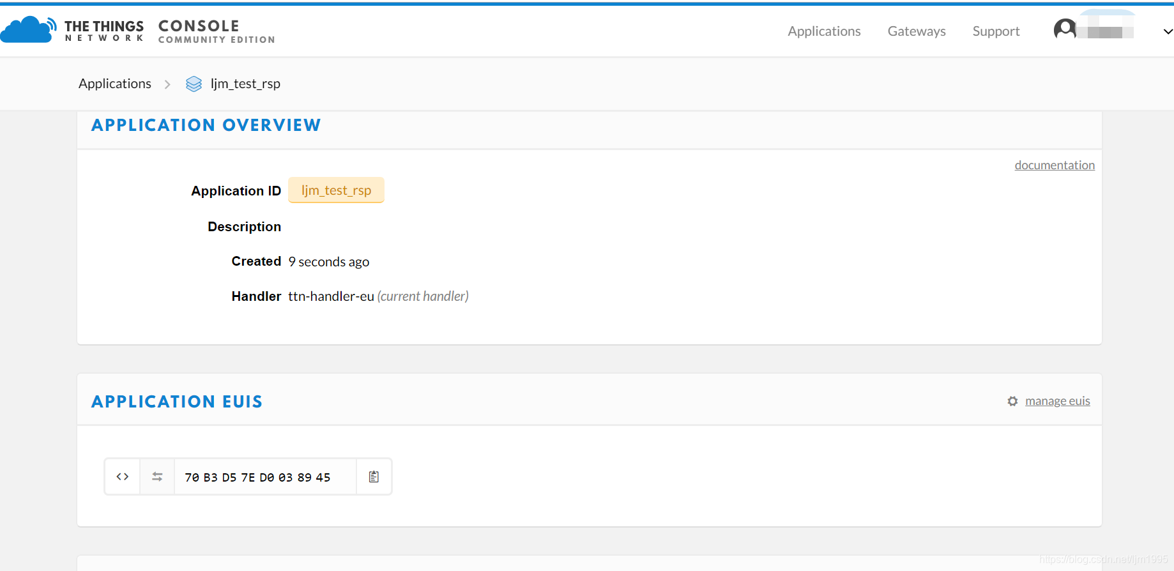Open the user avatar icon

pyautogui.click(x=1064, y=29)
